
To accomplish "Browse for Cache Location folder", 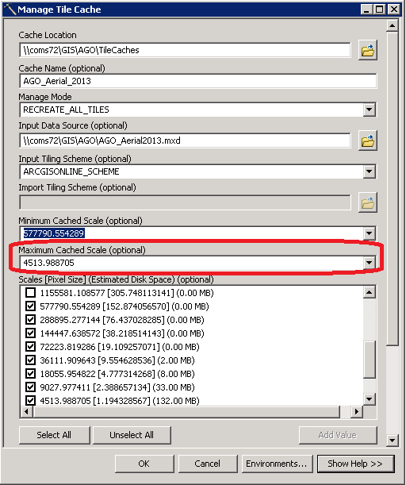I will tap(368, 50).
